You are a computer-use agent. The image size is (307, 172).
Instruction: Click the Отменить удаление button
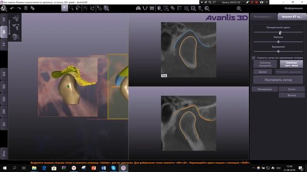pyautogui.click(x=289, y=72)
